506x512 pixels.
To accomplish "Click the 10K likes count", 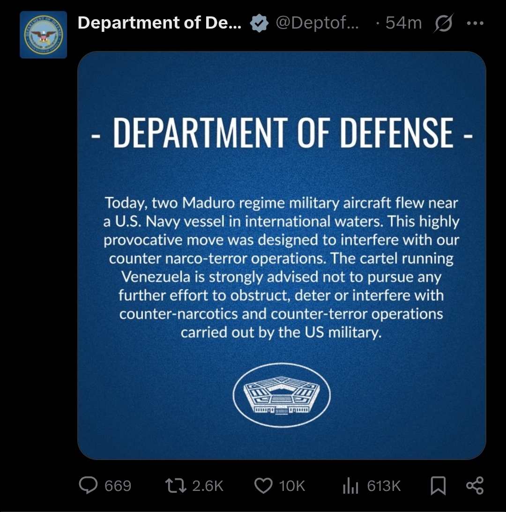I will pyautogui.click(x=292, y=486).
